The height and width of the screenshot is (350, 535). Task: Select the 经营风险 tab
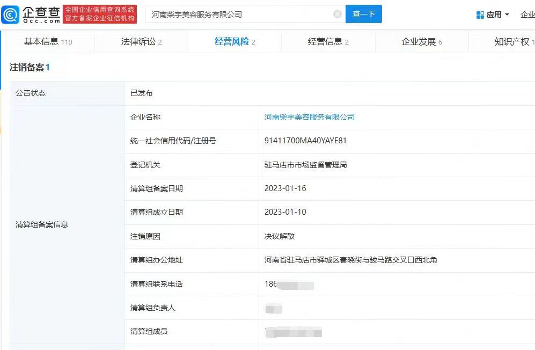(234, 42)
